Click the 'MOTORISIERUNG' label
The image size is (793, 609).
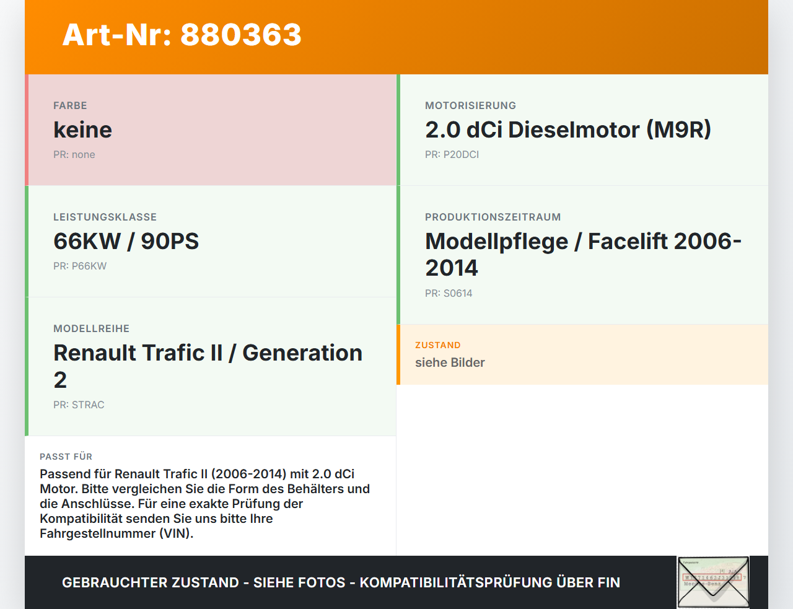tap(470, 106)
